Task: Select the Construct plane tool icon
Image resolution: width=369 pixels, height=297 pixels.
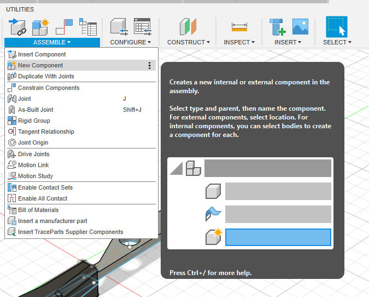Action: coord(189,26)
